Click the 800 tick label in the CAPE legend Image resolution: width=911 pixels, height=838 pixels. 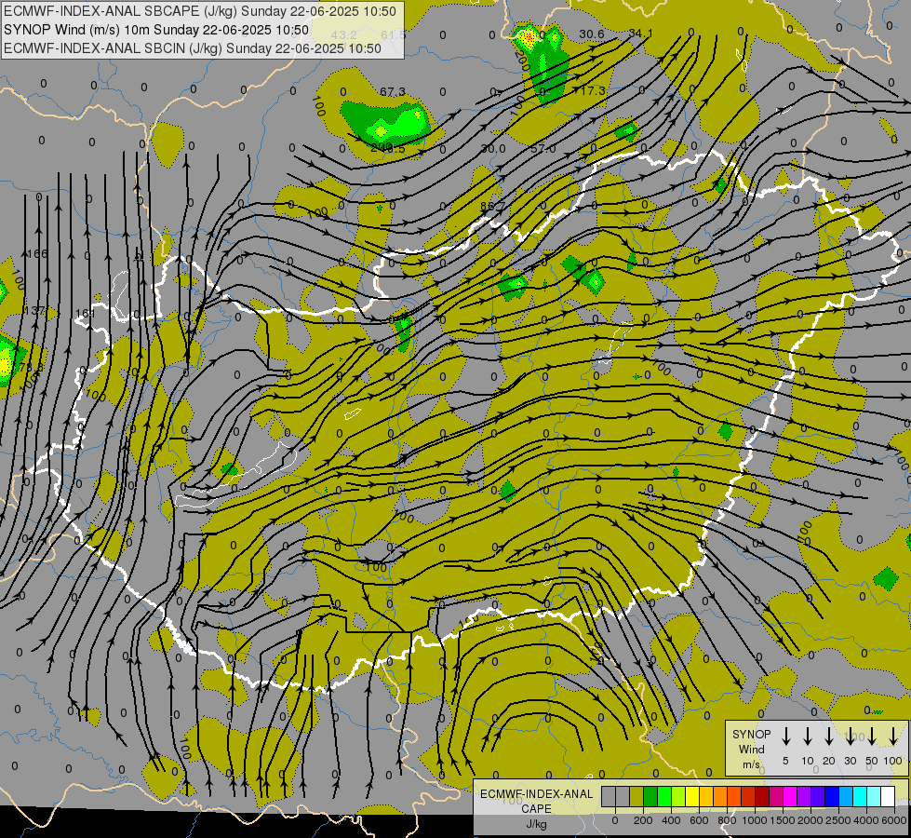click(x=727, y=820)
